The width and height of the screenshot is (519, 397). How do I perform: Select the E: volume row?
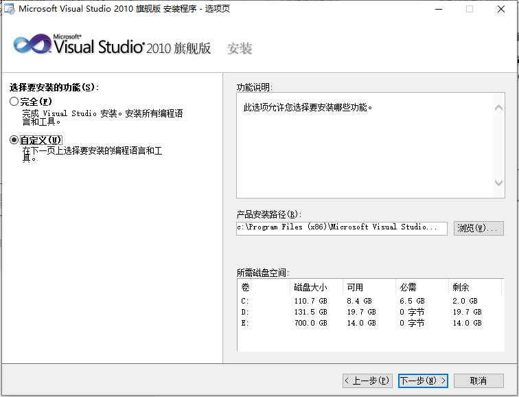(371, 323)
